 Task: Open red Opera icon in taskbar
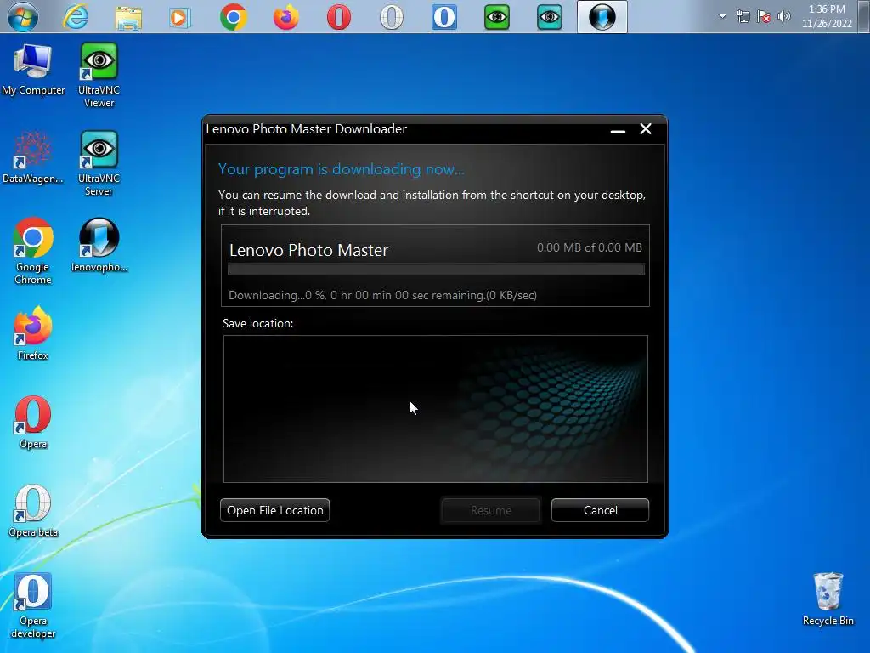tap(338, 17)
